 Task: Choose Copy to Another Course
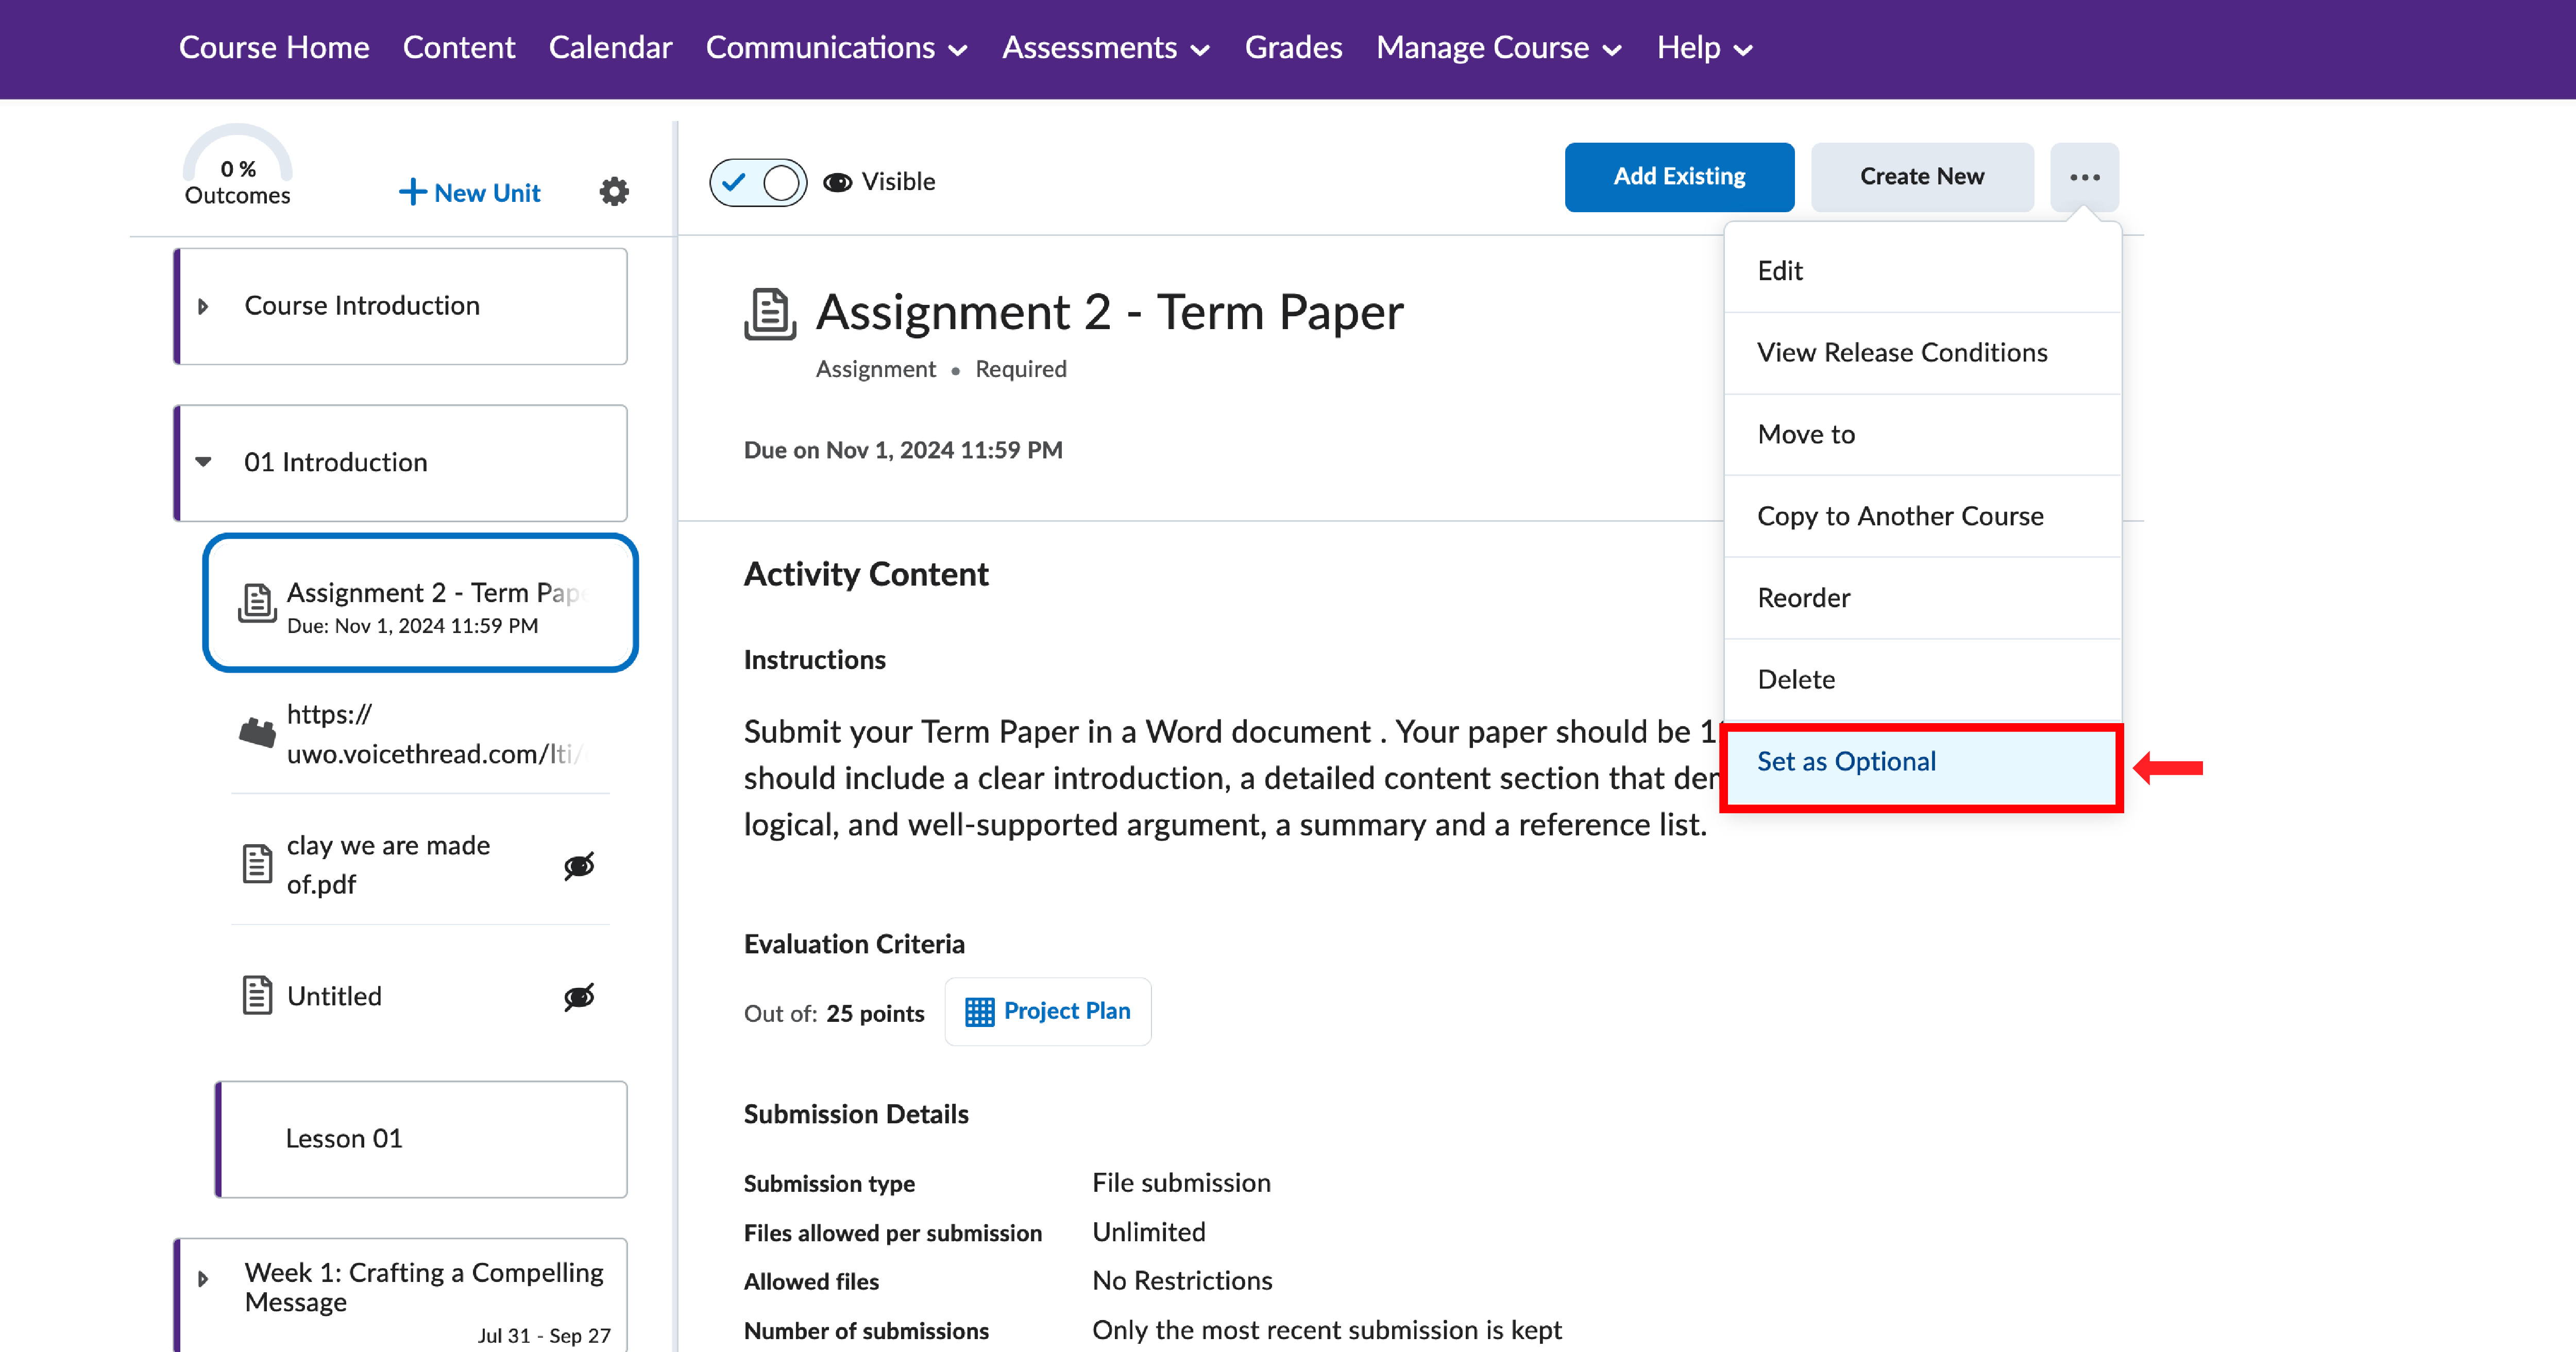pos(1900,516)
